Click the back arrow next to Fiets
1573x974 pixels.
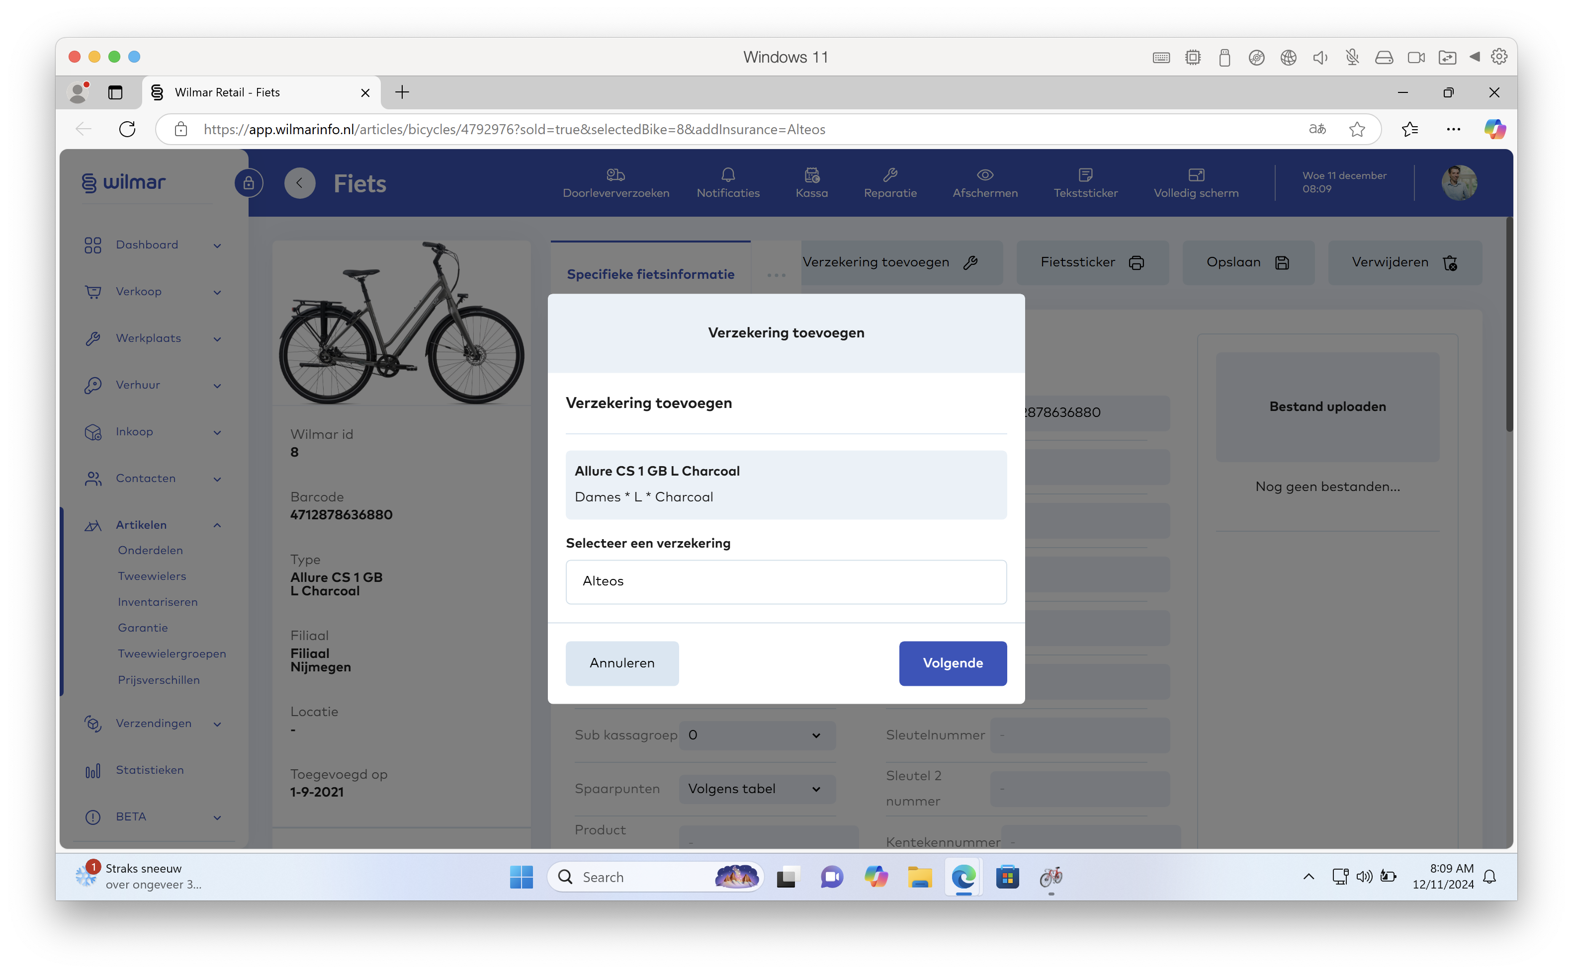[x=300, y=183]
